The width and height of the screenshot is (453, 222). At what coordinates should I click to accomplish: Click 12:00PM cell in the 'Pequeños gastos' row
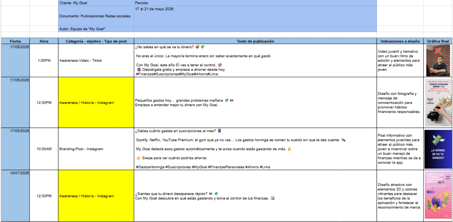coord(44,102)
